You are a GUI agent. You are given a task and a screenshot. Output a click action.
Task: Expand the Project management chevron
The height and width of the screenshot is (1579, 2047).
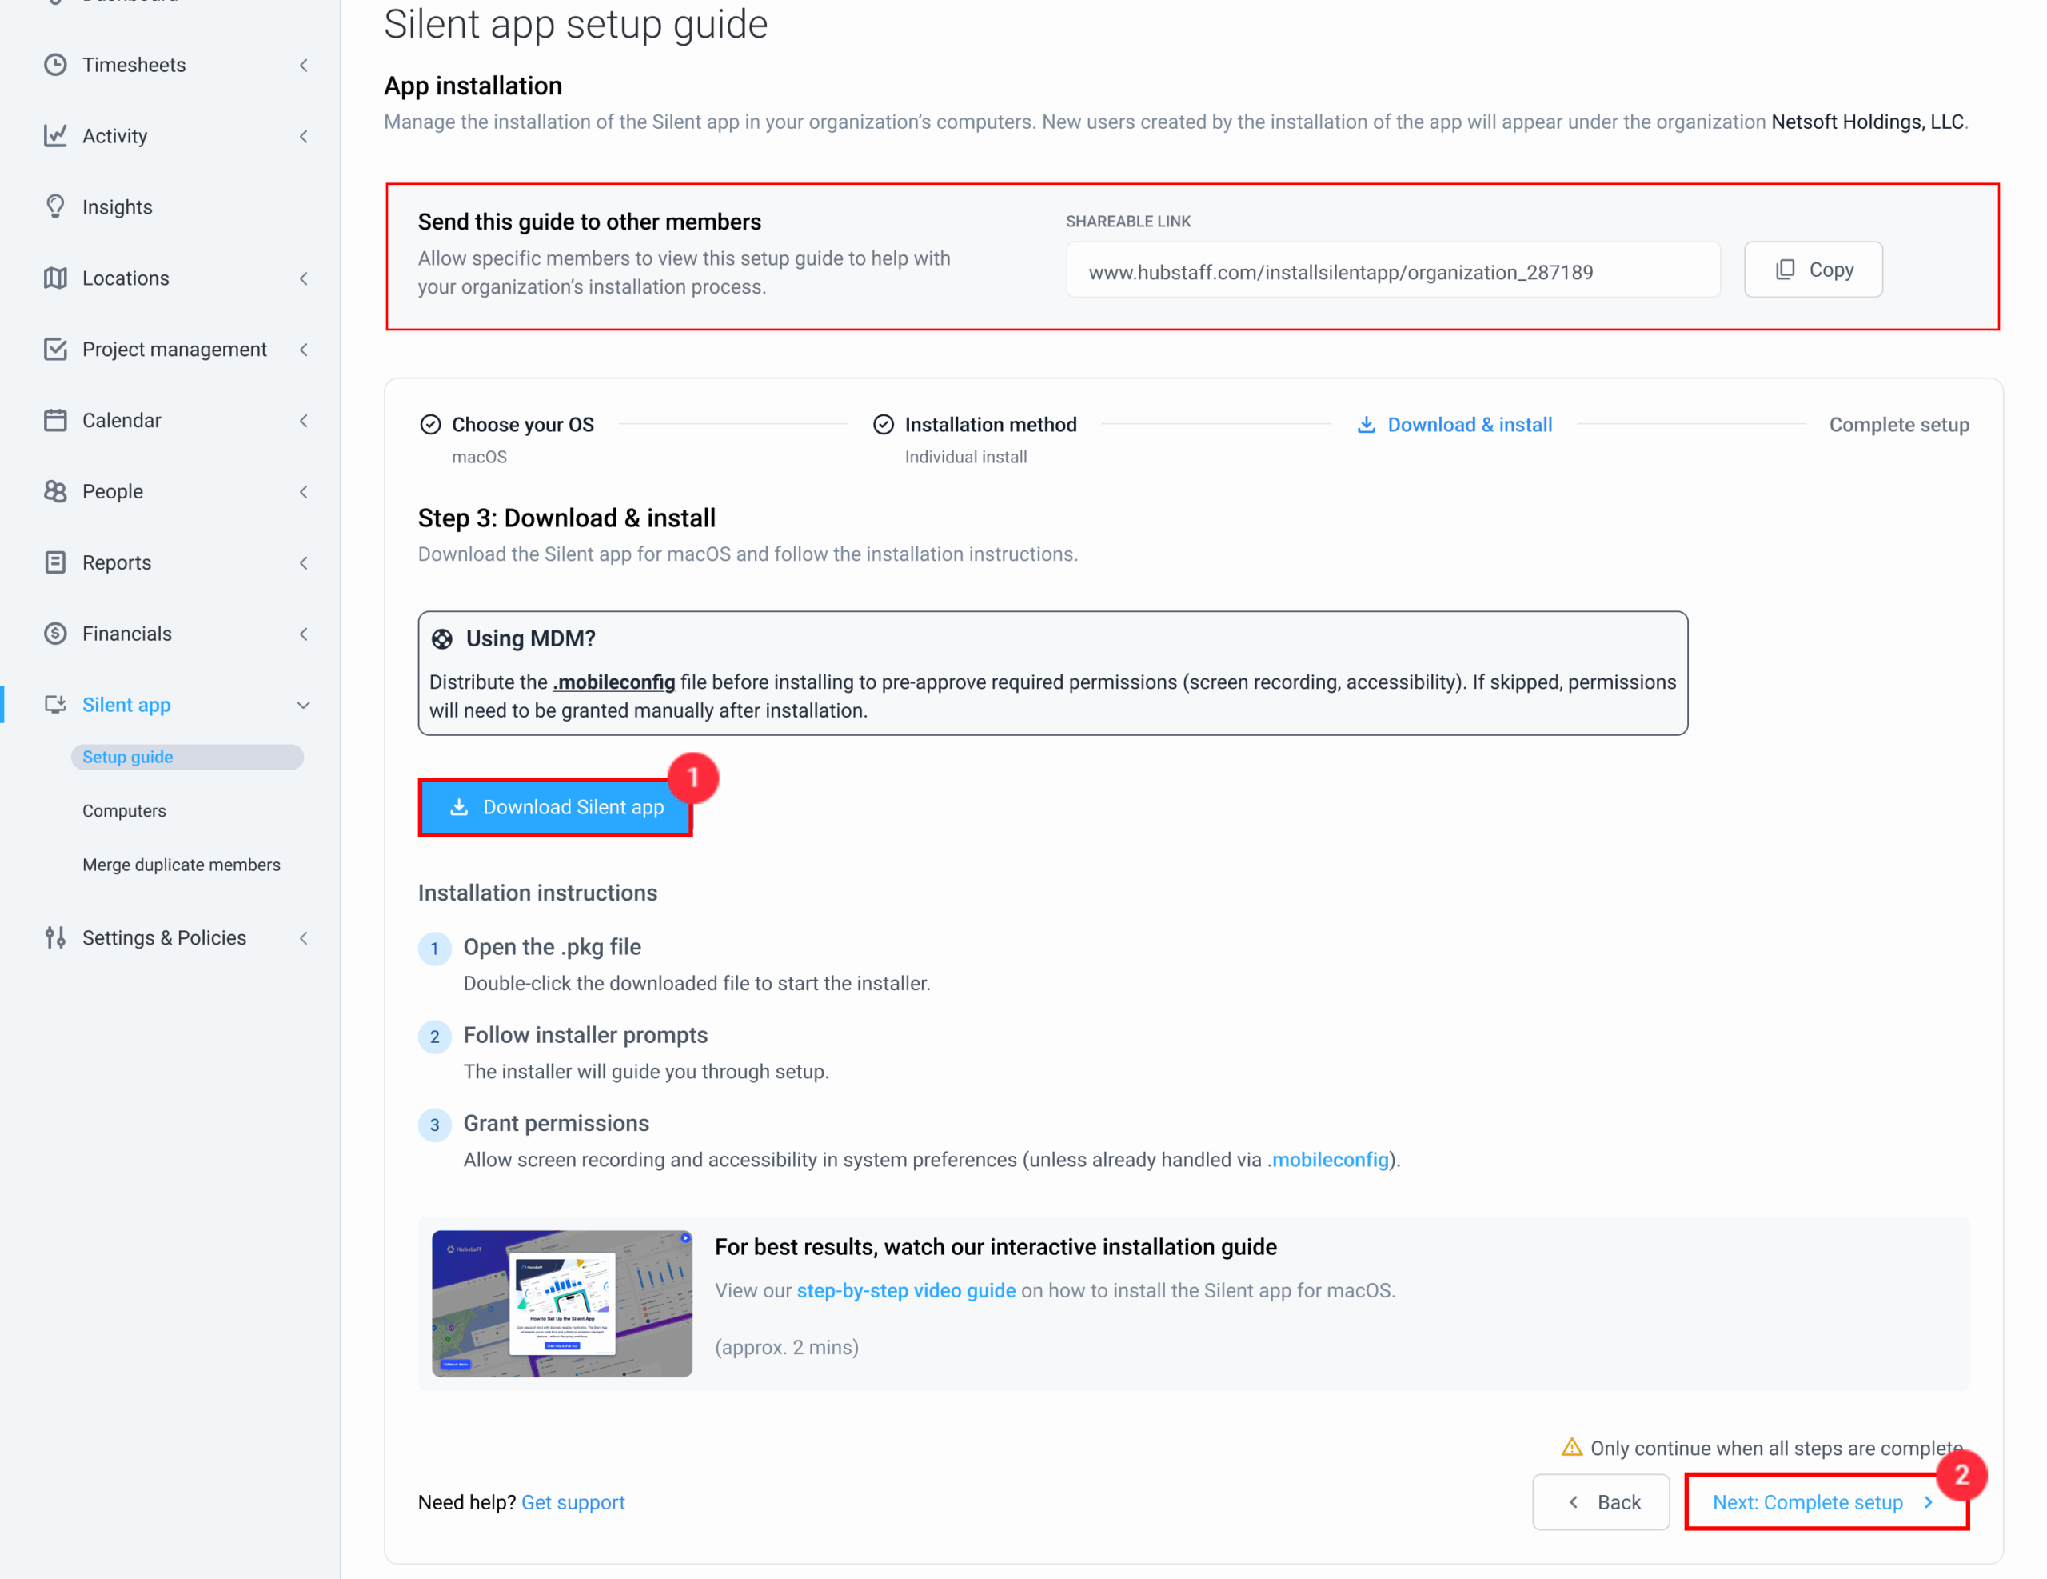[304, 350]
